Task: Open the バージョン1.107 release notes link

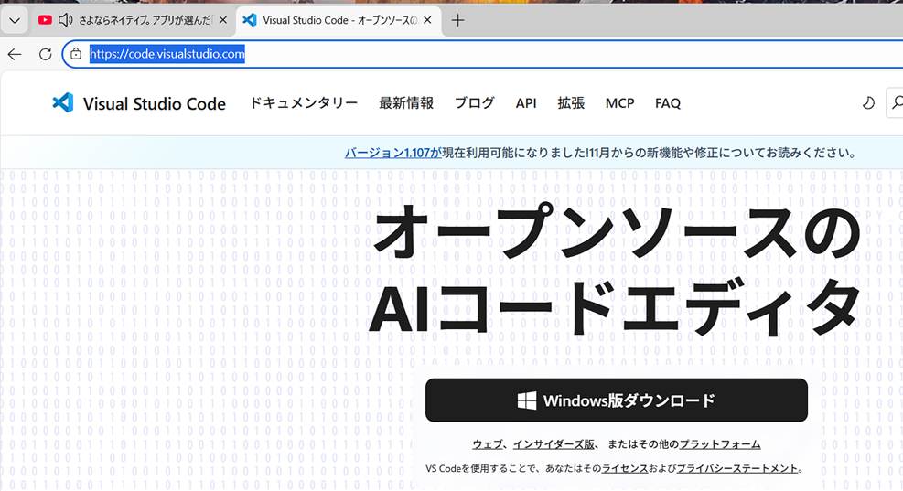Action: pyautogui.click(x=392, y=153)
